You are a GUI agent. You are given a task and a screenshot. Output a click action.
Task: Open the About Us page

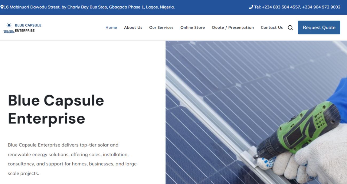pos(133,28)
